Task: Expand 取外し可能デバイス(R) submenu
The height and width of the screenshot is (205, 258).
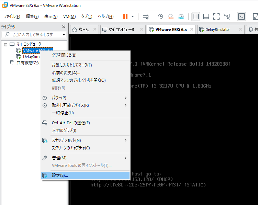Action: [x=85, y=105]
